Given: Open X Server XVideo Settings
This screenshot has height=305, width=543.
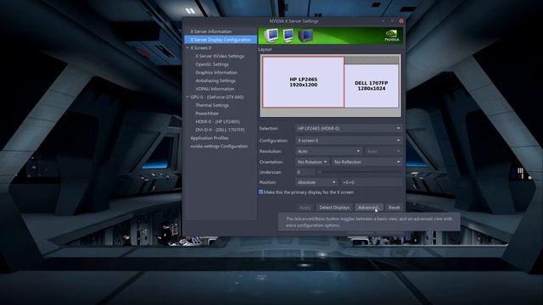Looking at the screenshot, I should click(x=220, y=56).
